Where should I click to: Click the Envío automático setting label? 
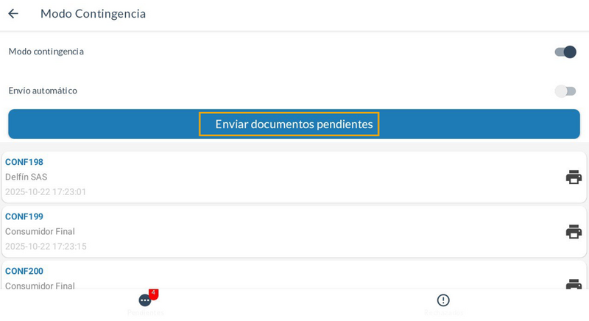(x=43, y=91)
